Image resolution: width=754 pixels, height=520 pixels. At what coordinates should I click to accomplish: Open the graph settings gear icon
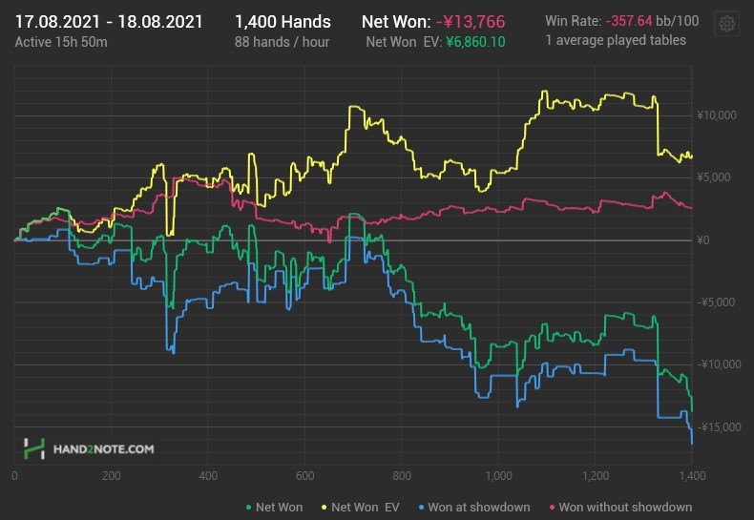click(727, 25)
